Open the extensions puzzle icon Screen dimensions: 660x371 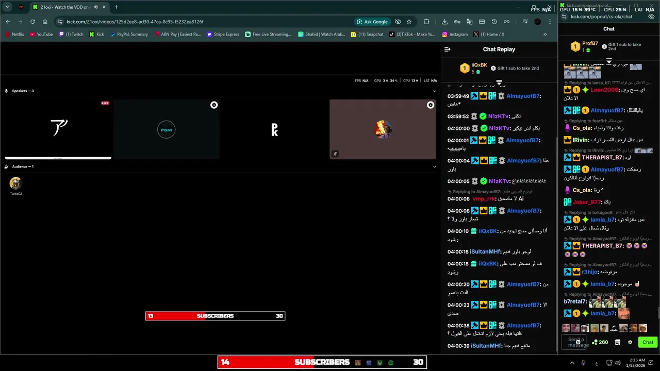[426, 22]
